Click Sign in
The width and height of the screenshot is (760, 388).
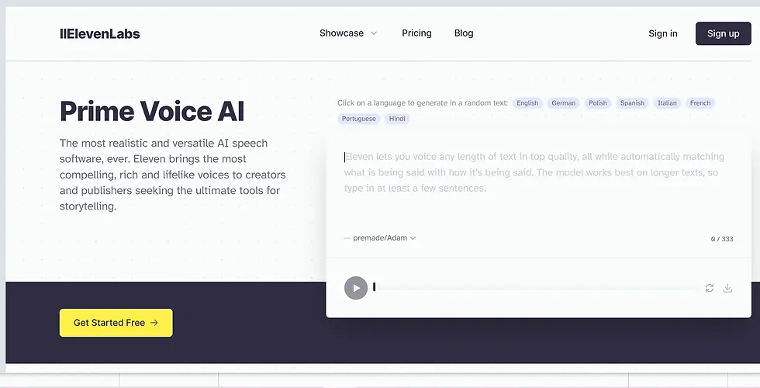pos(663,33)
